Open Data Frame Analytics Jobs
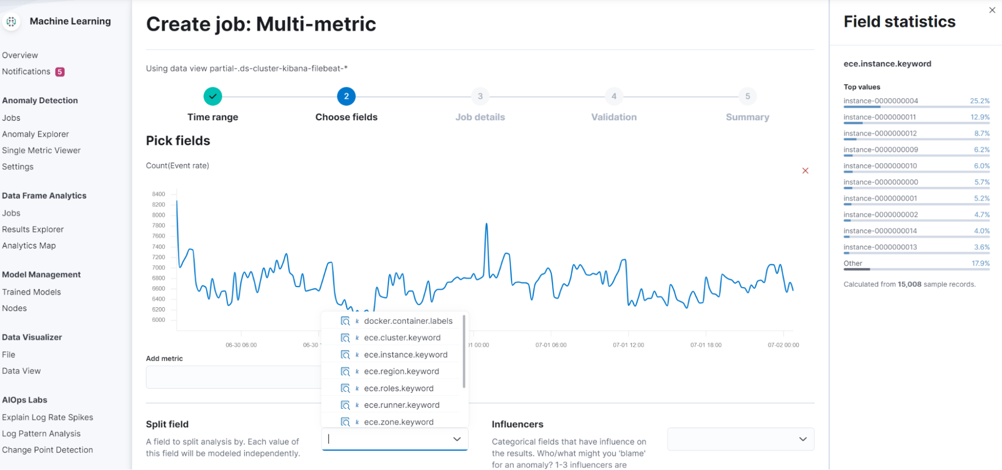 11,213
